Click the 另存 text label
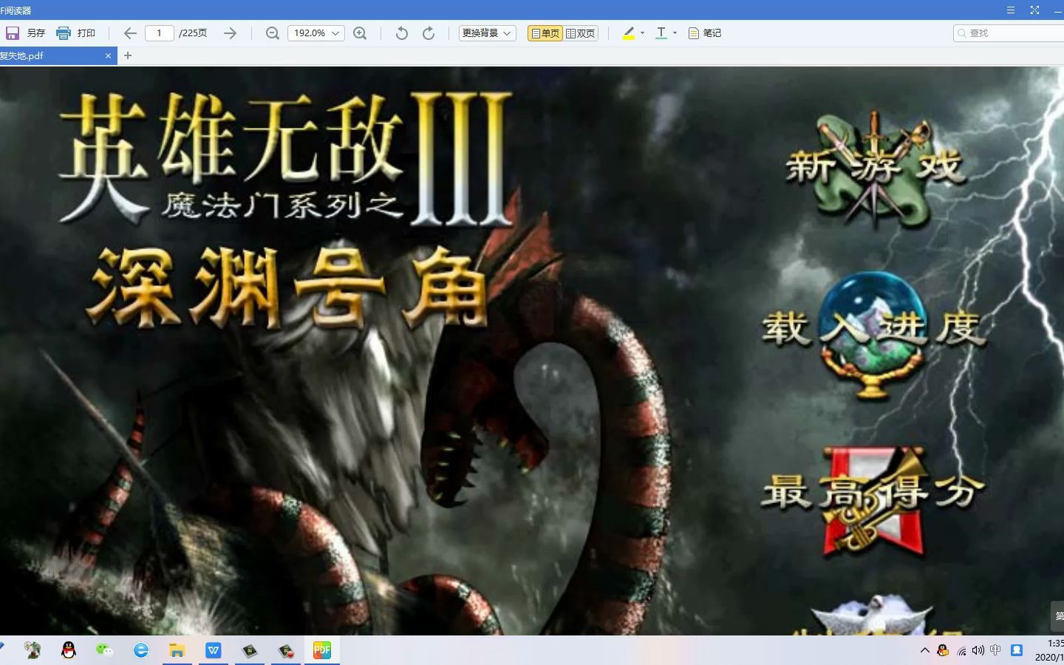The height and width of the screenshot is (665, 1064). click(36, 33)
